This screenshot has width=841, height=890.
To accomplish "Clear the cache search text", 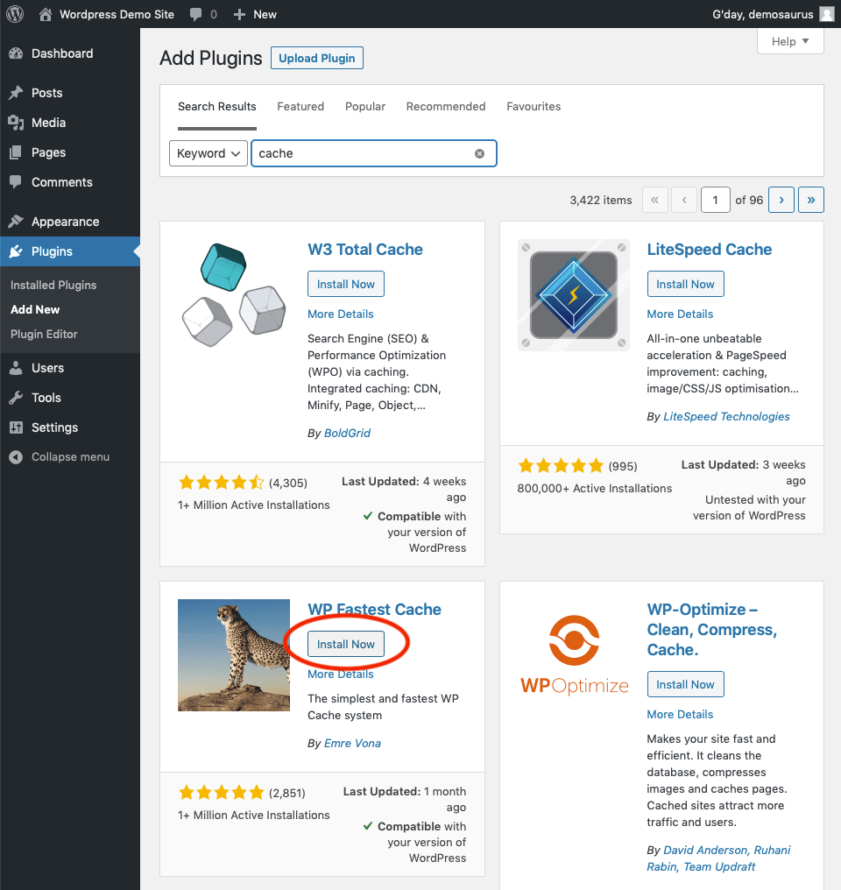I will [479, 153].
